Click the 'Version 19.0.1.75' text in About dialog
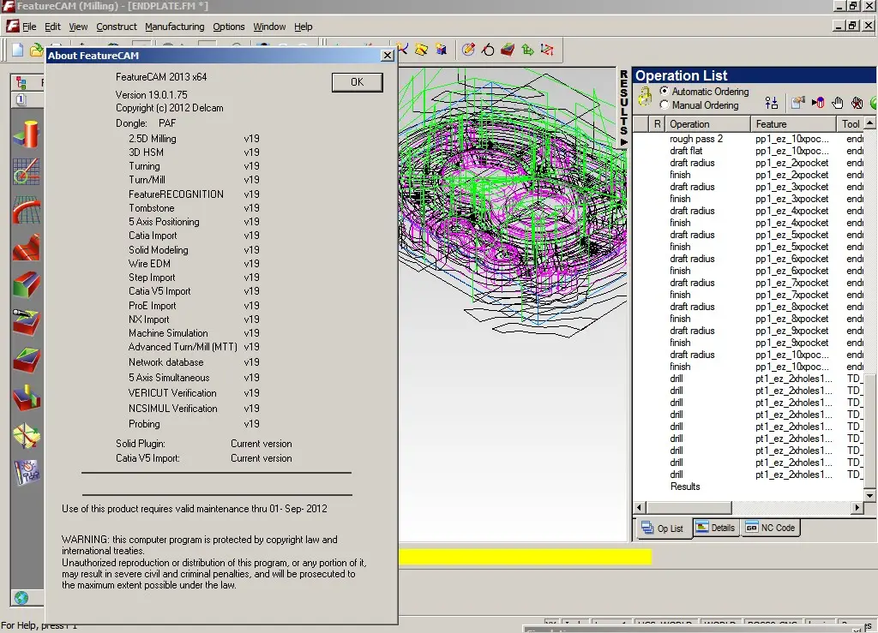Viewport: 878px width, 633px height. pyautogui.click(x=151, y=94)
